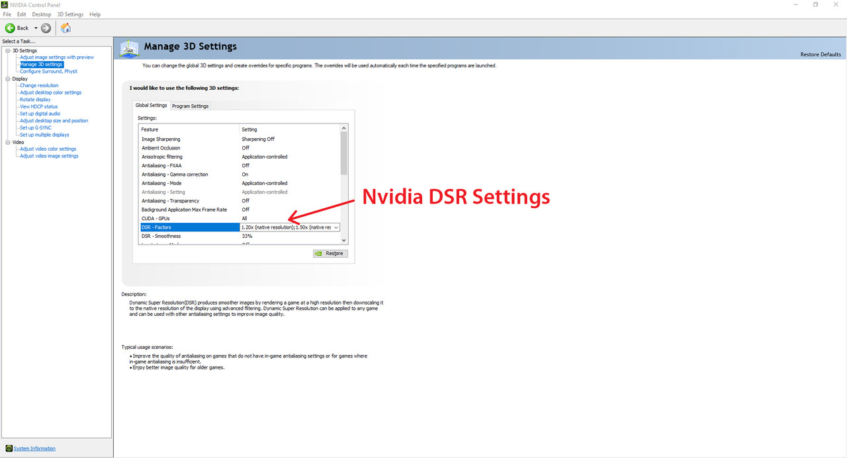
Task: Open Set up multiple displays
Action: click(44, 135)
